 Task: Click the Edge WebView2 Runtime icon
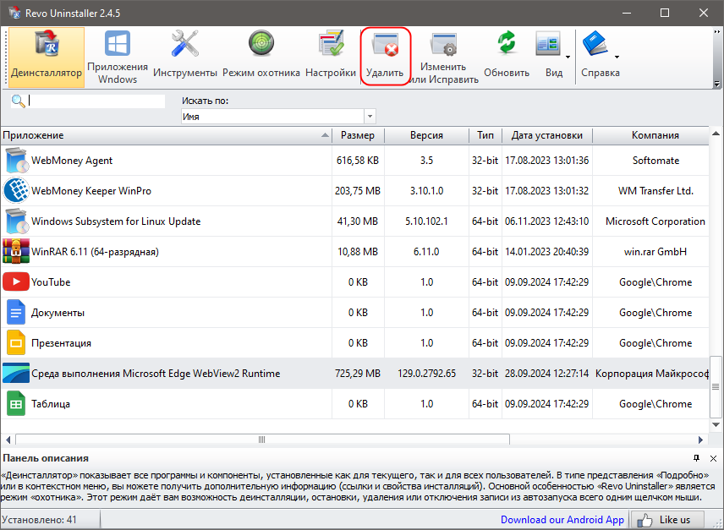16,373
